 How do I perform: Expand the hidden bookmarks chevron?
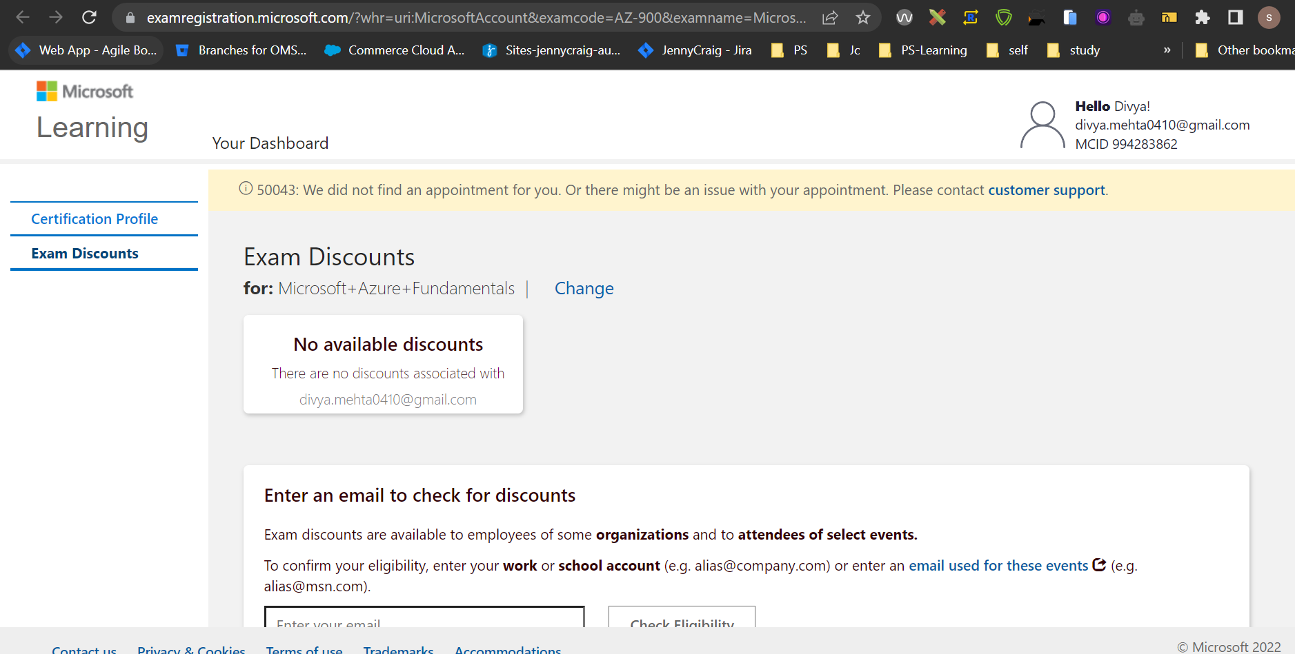click(x=1167, y=50)
